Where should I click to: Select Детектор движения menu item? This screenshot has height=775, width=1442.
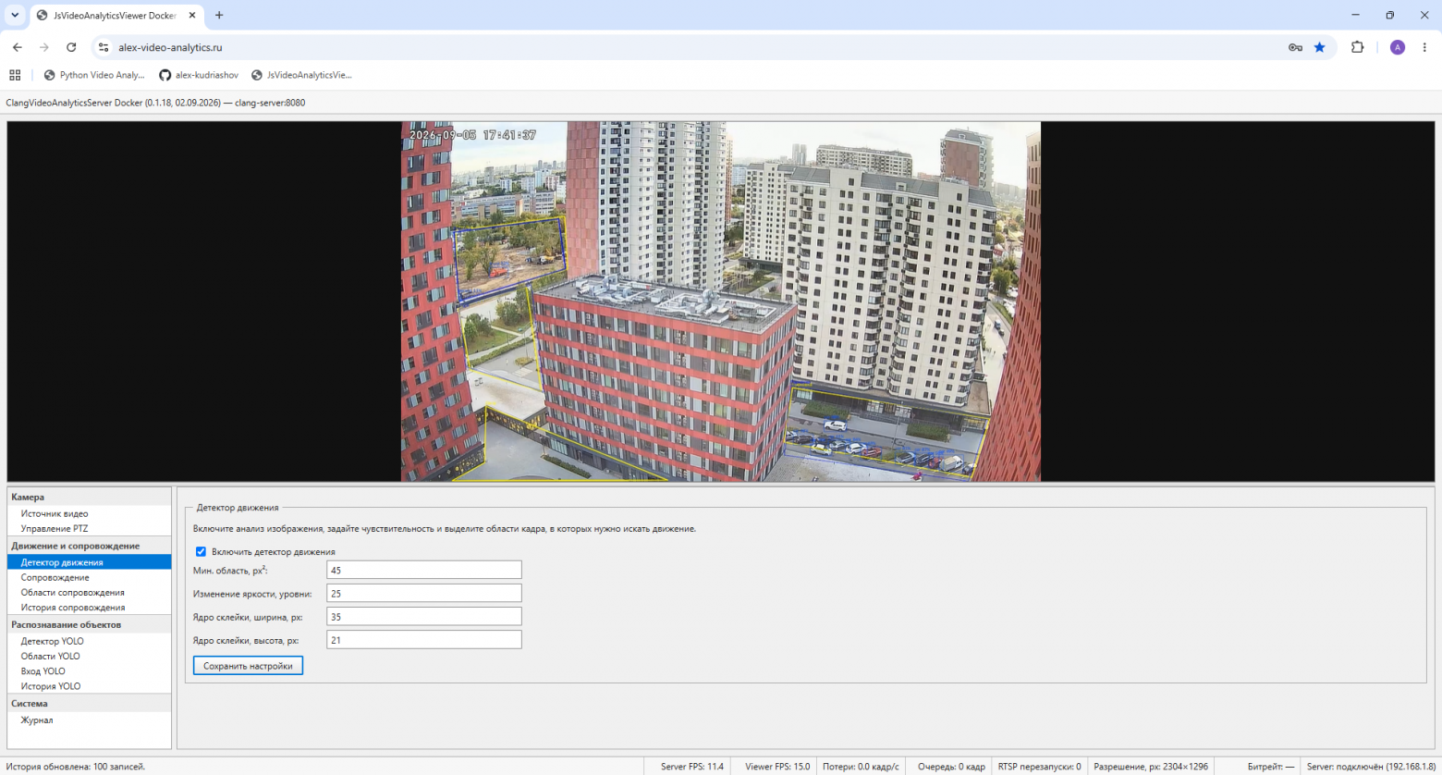89,562
